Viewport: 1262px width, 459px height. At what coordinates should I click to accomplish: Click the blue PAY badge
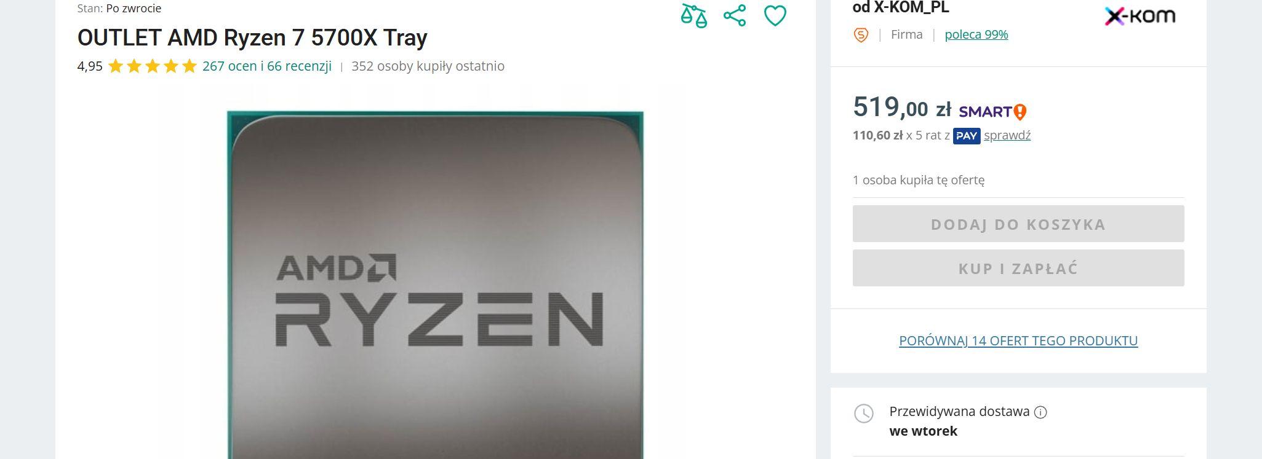coord(967,136)
